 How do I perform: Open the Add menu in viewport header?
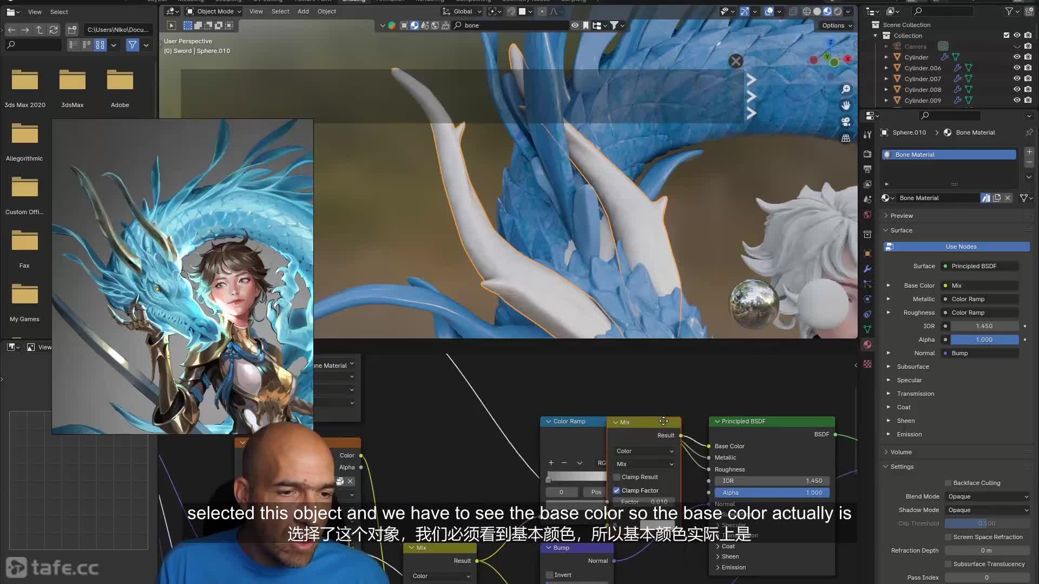(x=303, y=11)
